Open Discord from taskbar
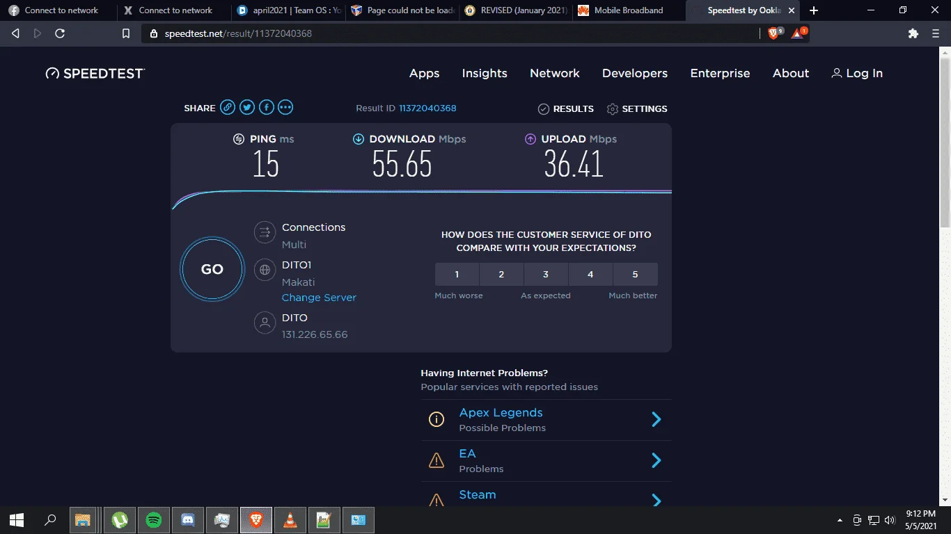Image resolution: width=951 pixels, height=534 pixels. [188, 519]
